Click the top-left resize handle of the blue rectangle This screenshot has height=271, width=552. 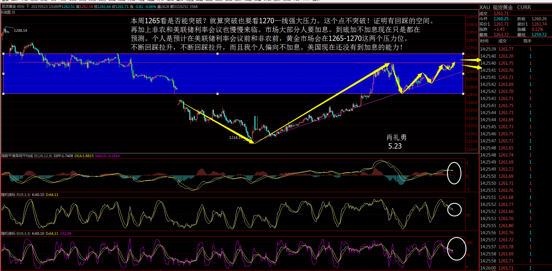click(x=4, y=54)
